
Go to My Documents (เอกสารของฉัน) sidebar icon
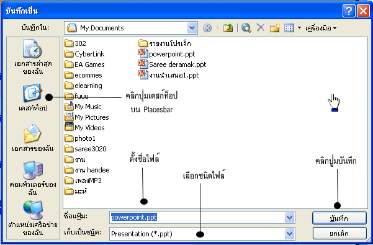(x=33, y=138)
